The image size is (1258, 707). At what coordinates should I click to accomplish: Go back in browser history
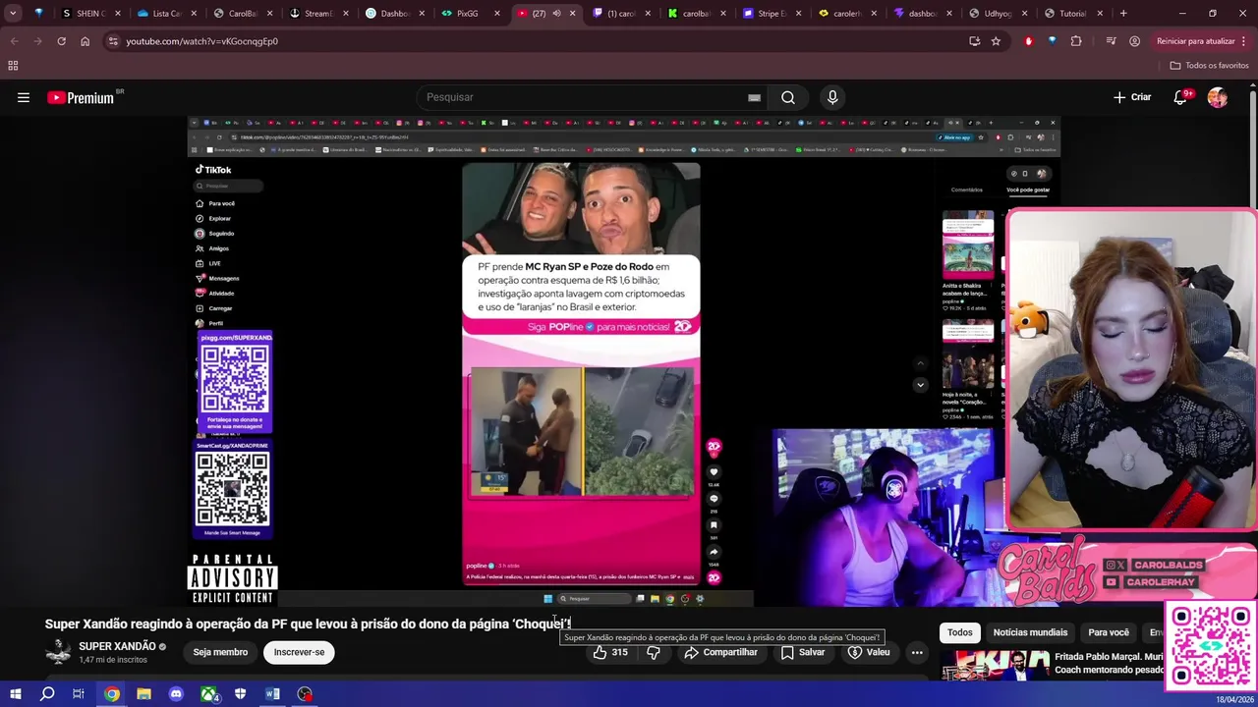click(14, 41)
